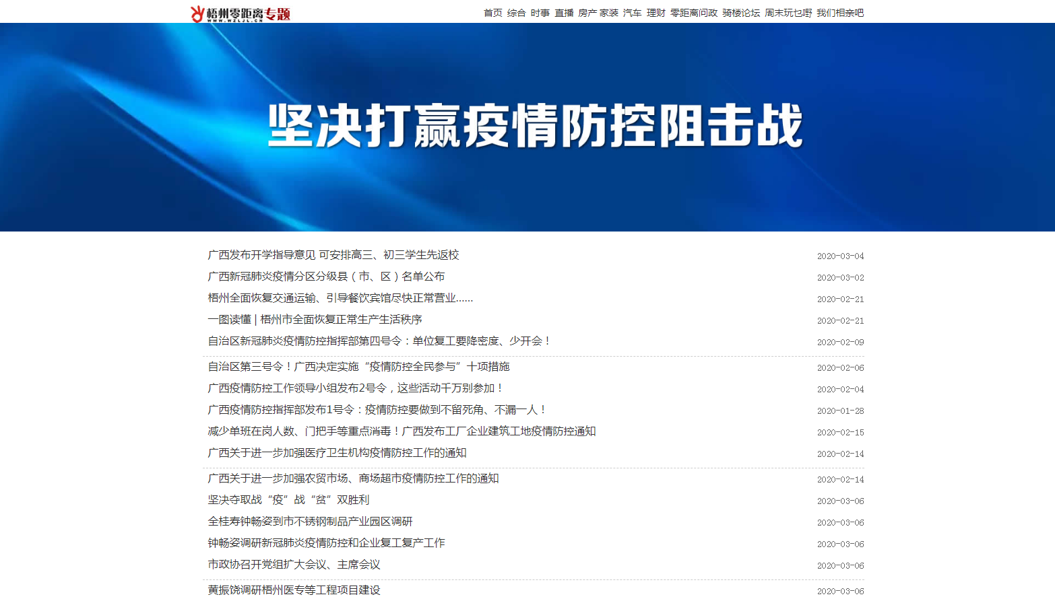Open the 首页 navigation item
Image resolution: width=1055 pixels, height=603 pixels.
pyautogui.click(x=492, y=13)
